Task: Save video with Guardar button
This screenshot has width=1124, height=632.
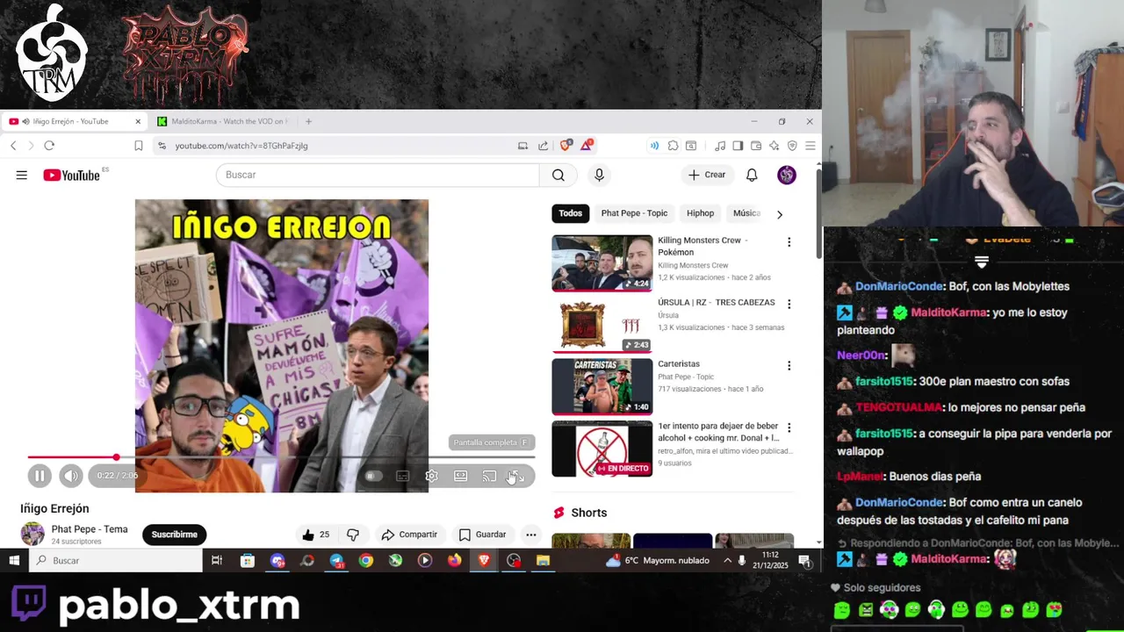Action: [483, 535]
